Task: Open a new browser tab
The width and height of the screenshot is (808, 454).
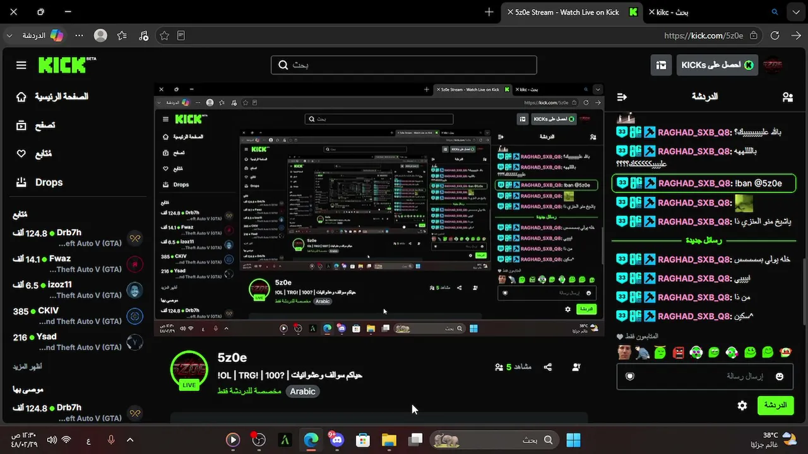Action: click(x=489, y=12)
